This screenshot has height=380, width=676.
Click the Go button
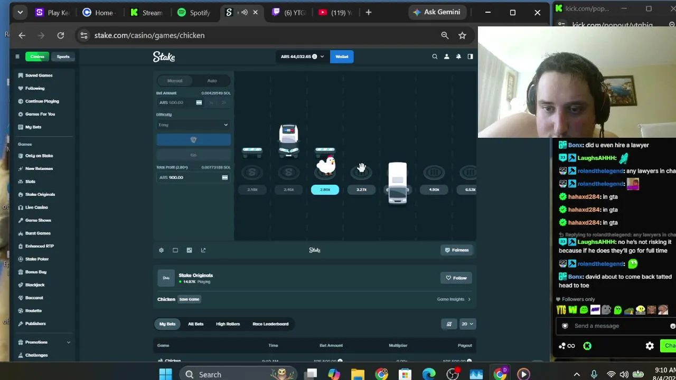pyautogui.click(x=193, y=155)
